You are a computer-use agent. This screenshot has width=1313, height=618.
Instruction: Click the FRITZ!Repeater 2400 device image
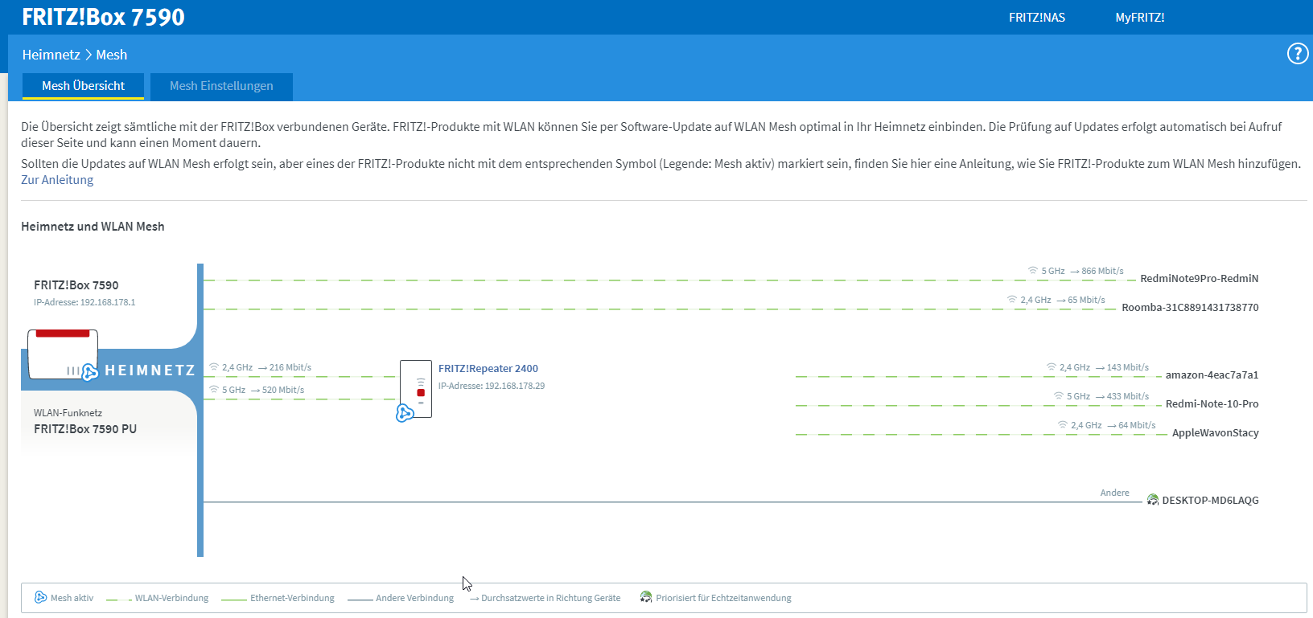pyautogui.click(x=416, y=389)
